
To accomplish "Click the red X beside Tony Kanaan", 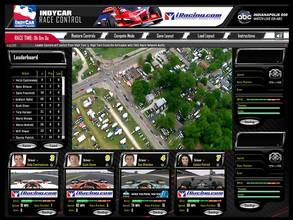I will pyautogui.click(x=14, y=111).
